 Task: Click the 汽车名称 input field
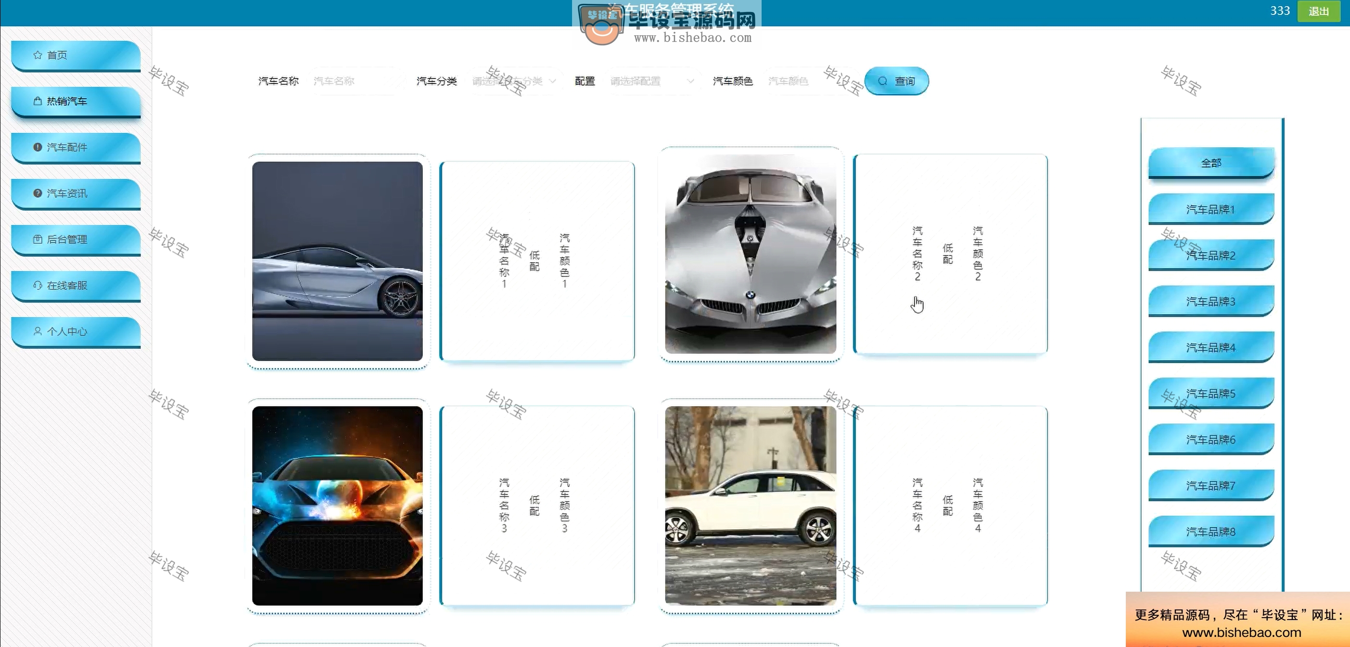click(357, 81)
